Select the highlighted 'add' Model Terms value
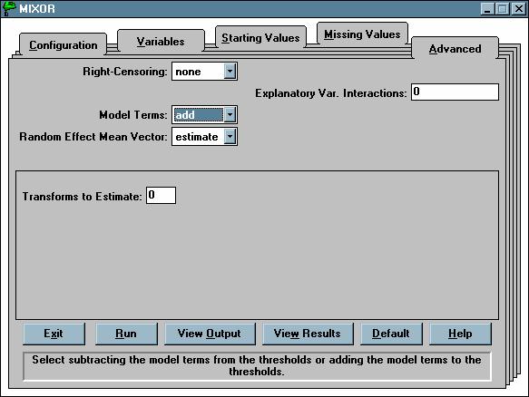 [x=198, y=115]
